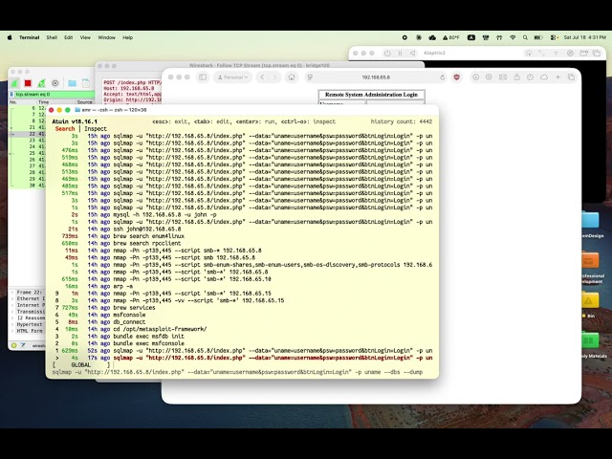Expand the Frame 22 tree row

coord(12,293)
